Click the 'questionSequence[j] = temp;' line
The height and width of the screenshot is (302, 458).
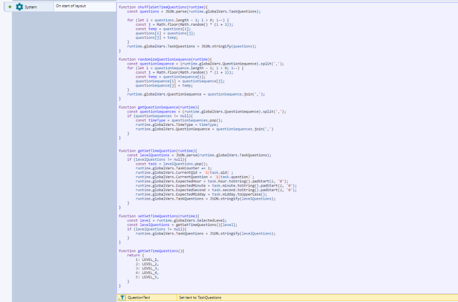[164, 85]
